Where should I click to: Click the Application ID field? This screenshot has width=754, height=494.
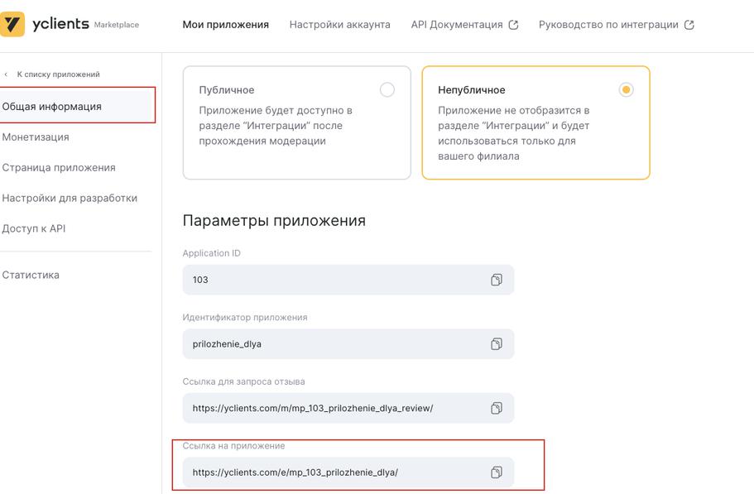click(x=331, y=280)
